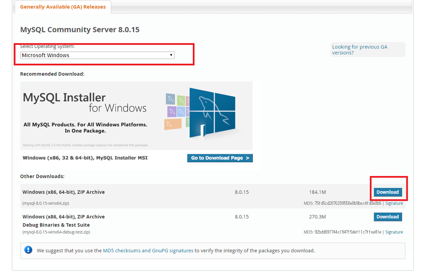423x277 pixels.
Task: Click version 8.0.15 in the 270.3M row
Action: (242, 217)
